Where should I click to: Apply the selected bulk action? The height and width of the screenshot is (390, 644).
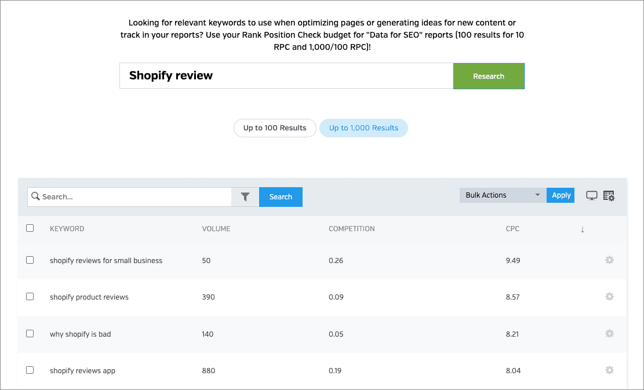(560, 195)
